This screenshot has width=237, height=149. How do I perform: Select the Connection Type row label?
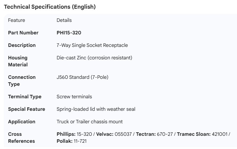pos(22,81)
